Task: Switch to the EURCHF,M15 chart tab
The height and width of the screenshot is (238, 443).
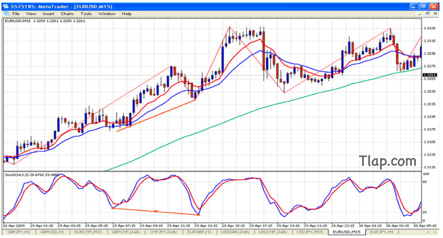Action: (x=88, y=232)
